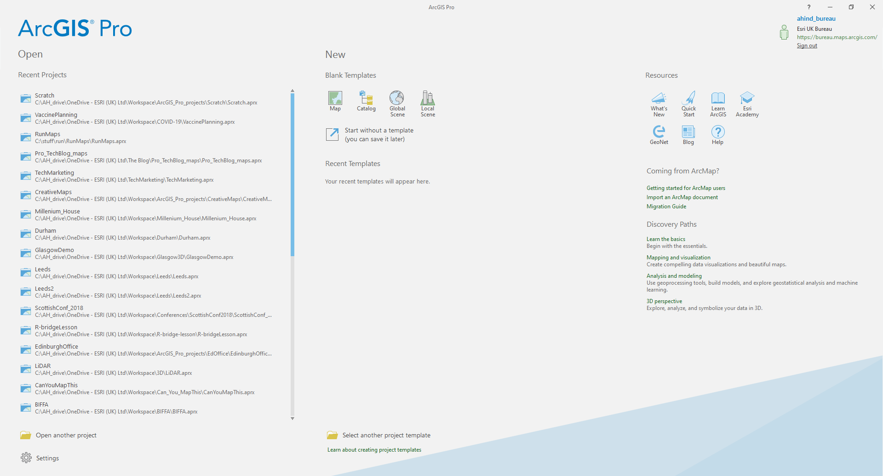Open Esri Academy resource
Image resolution: width=883 pixels, height=476 pixels.
747,104
